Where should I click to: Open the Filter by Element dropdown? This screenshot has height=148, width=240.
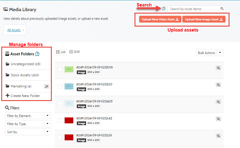28,116
